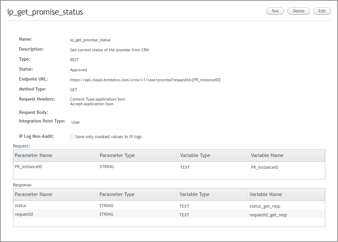
Task: Click the Response section label
Action: [x=22, y=185]
